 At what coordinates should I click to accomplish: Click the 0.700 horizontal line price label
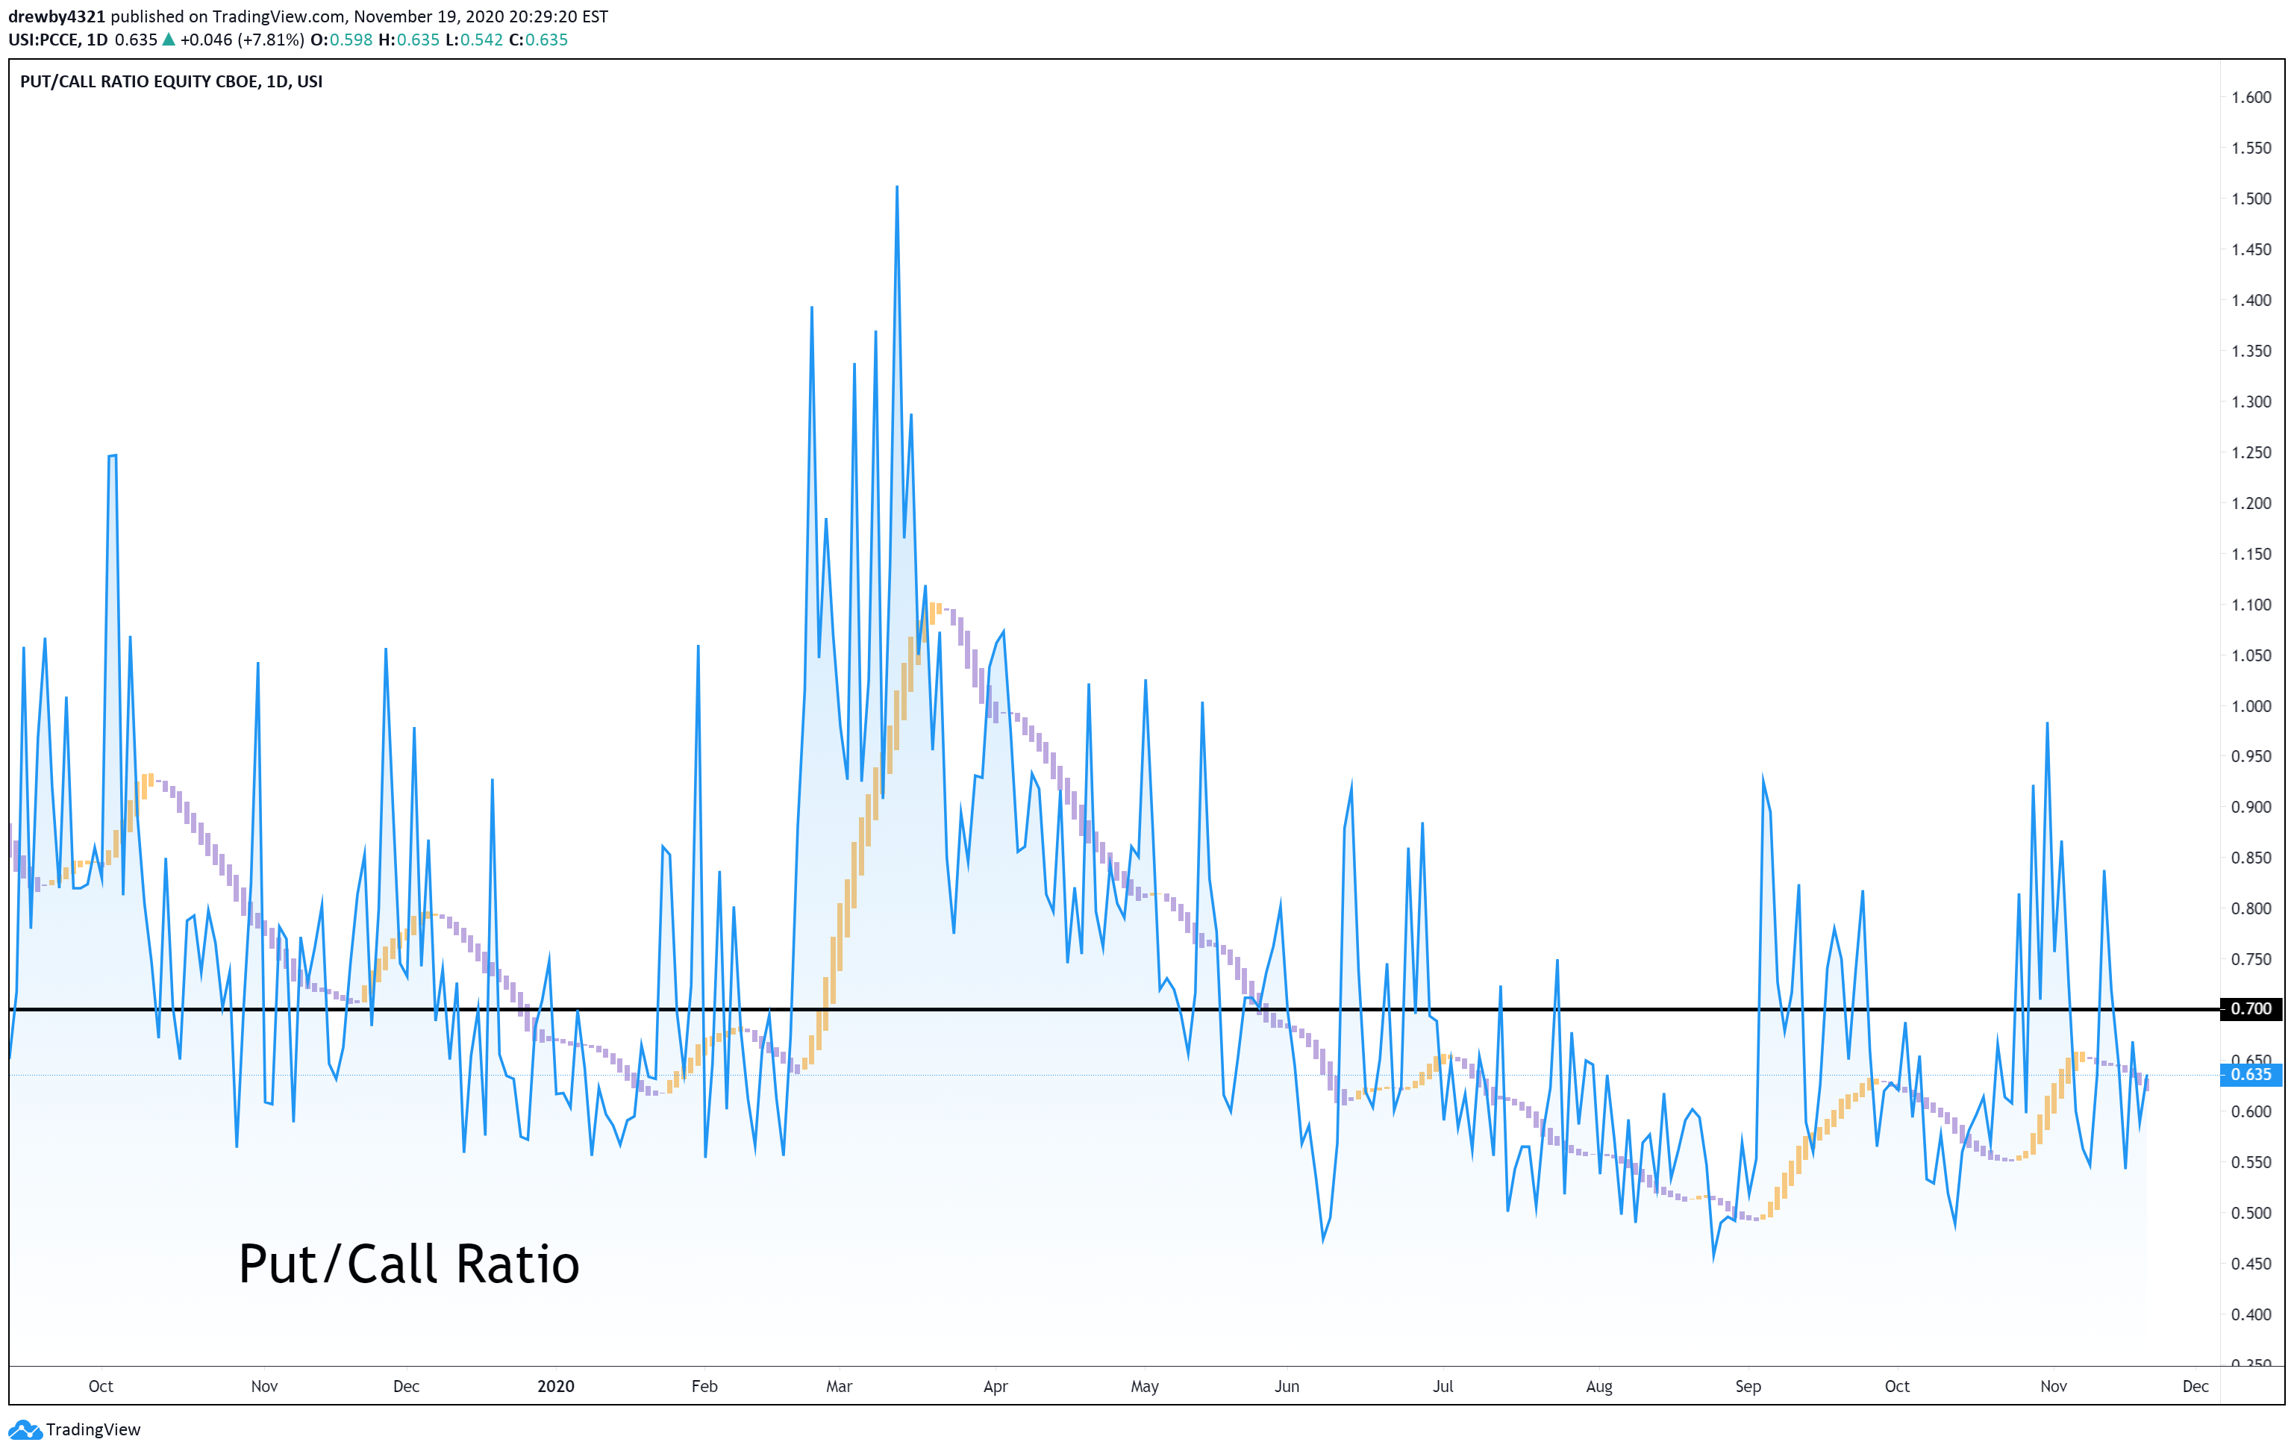click(2252, 1009)
